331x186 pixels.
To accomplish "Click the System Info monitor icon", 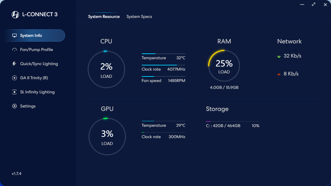I will point(14,35).
